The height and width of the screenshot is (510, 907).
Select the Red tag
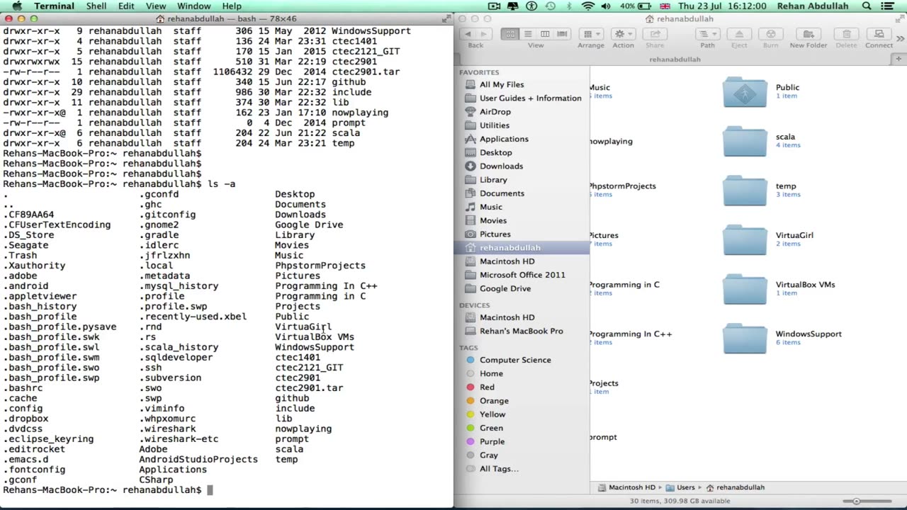coord(487,387)
